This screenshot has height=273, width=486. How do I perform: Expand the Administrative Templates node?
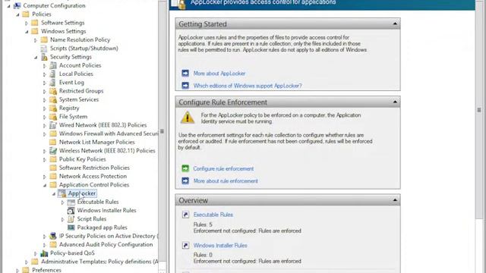(27, 262)
